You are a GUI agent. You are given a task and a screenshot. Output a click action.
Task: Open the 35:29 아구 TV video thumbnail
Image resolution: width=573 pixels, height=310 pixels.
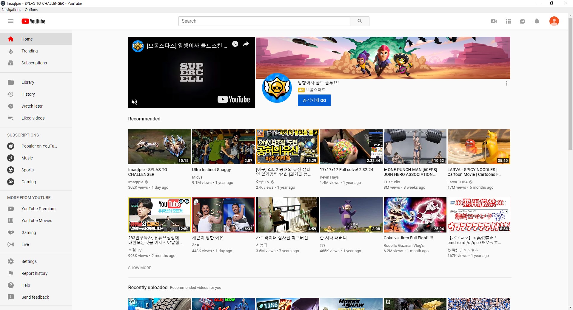287,147
